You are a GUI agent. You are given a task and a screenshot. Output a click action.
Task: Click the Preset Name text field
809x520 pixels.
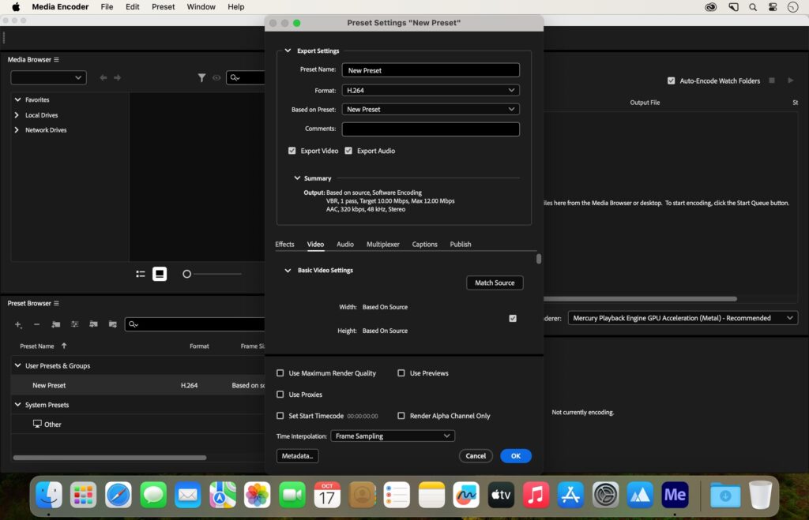click(x=431, y=70)
